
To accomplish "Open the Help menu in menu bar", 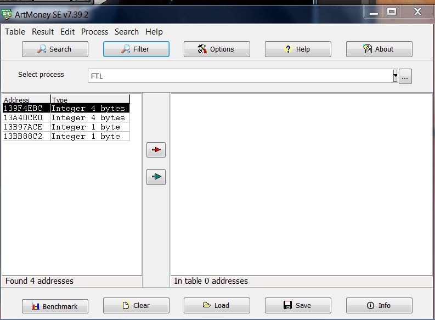I will tap(154, 32).
